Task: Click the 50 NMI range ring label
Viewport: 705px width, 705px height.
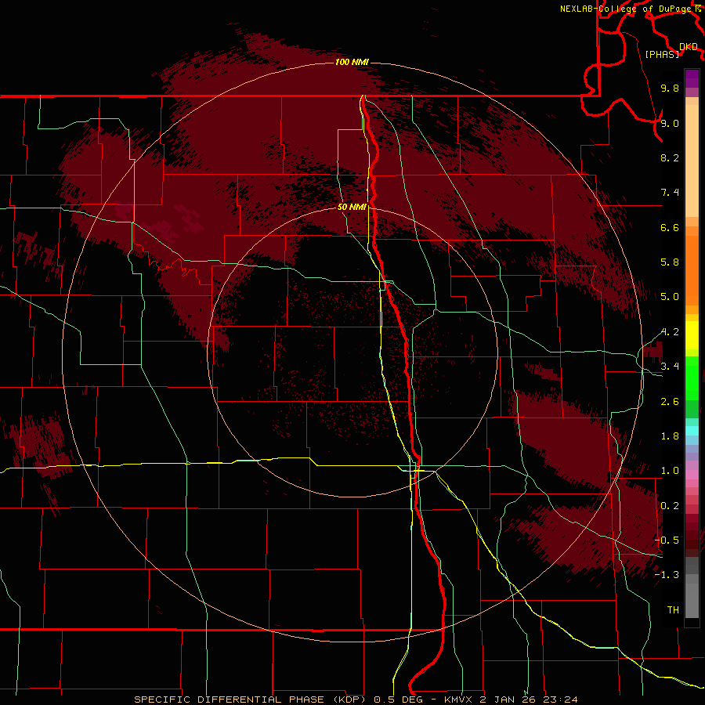Action: tap(352, 207)
